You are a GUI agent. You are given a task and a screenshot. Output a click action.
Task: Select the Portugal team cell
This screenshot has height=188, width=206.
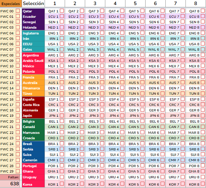(x=33, y=166)
